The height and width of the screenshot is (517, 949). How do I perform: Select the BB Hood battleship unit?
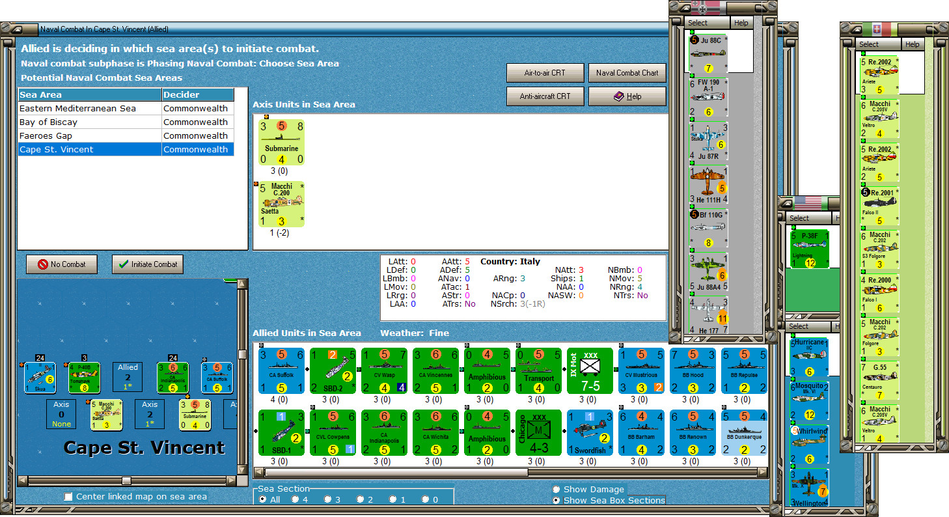tap(693, 370)
